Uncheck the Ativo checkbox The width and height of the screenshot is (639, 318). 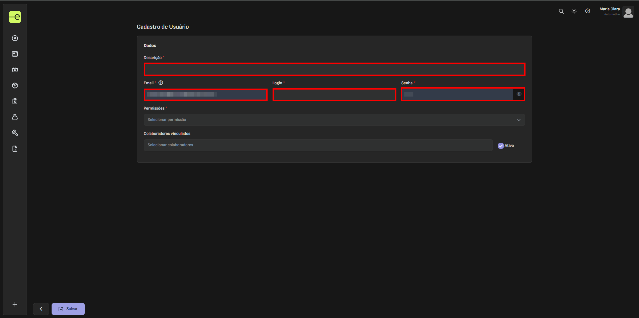pyautogui.click(x=501, y=146)
